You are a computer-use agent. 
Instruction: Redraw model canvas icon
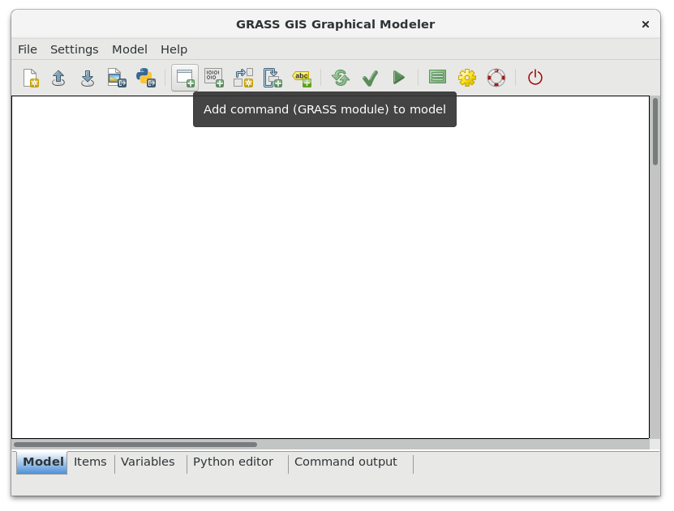tap(341, 78)
